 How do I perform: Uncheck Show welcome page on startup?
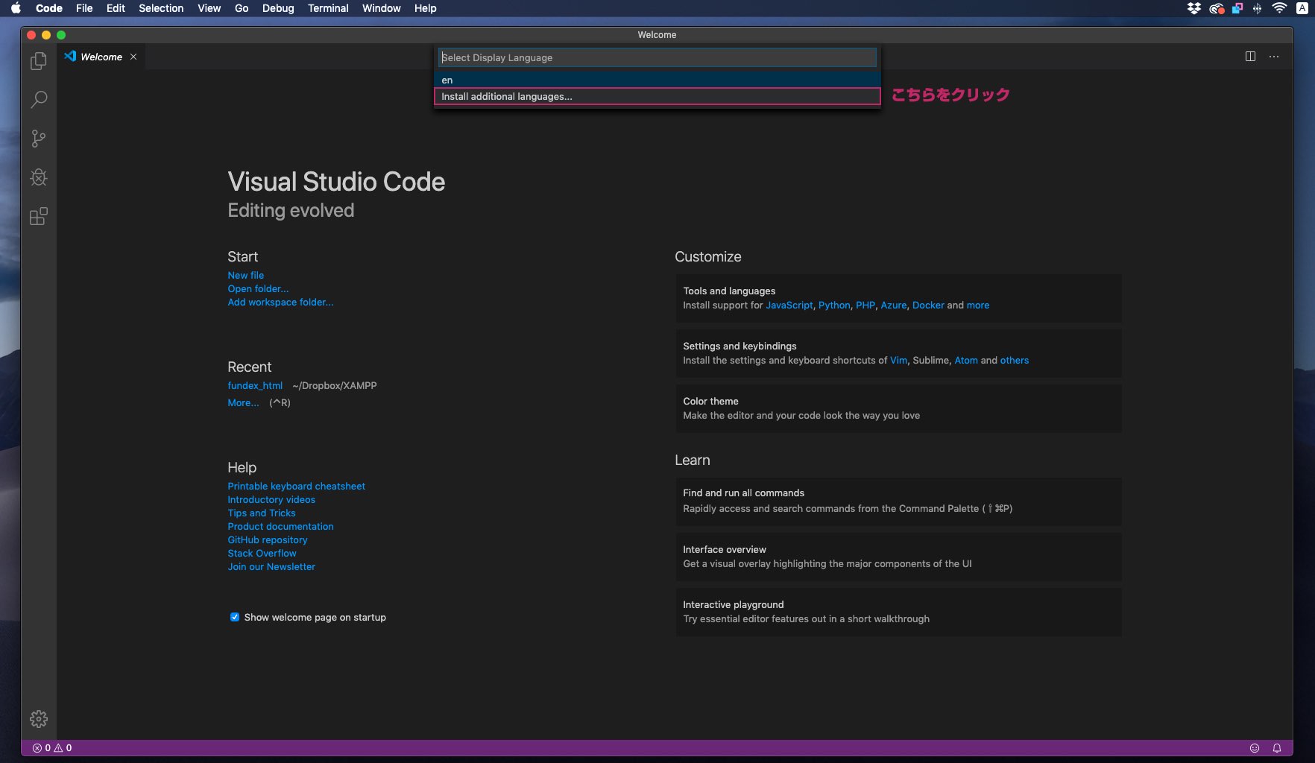pyautogui.click(x=235, y=617)
